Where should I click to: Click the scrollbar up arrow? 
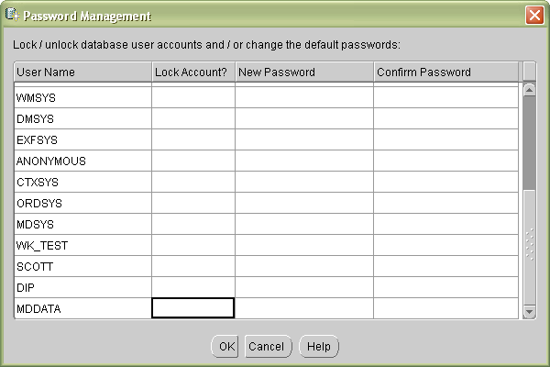[x=529, y=90]
